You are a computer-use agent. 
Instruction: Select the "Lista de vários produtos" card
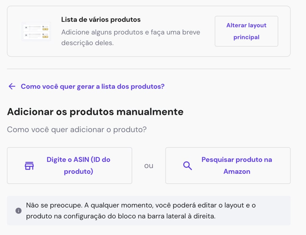pos(100,19)
